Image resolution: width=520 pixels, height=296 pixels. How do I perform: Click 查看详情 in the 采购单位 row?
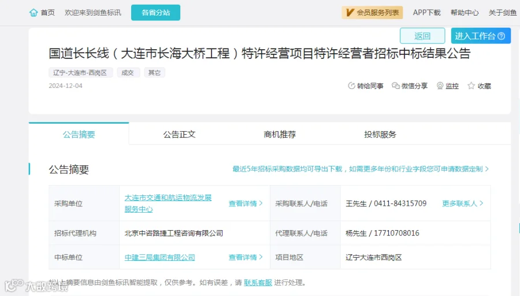pyautogui.click(x=246, y=203)
